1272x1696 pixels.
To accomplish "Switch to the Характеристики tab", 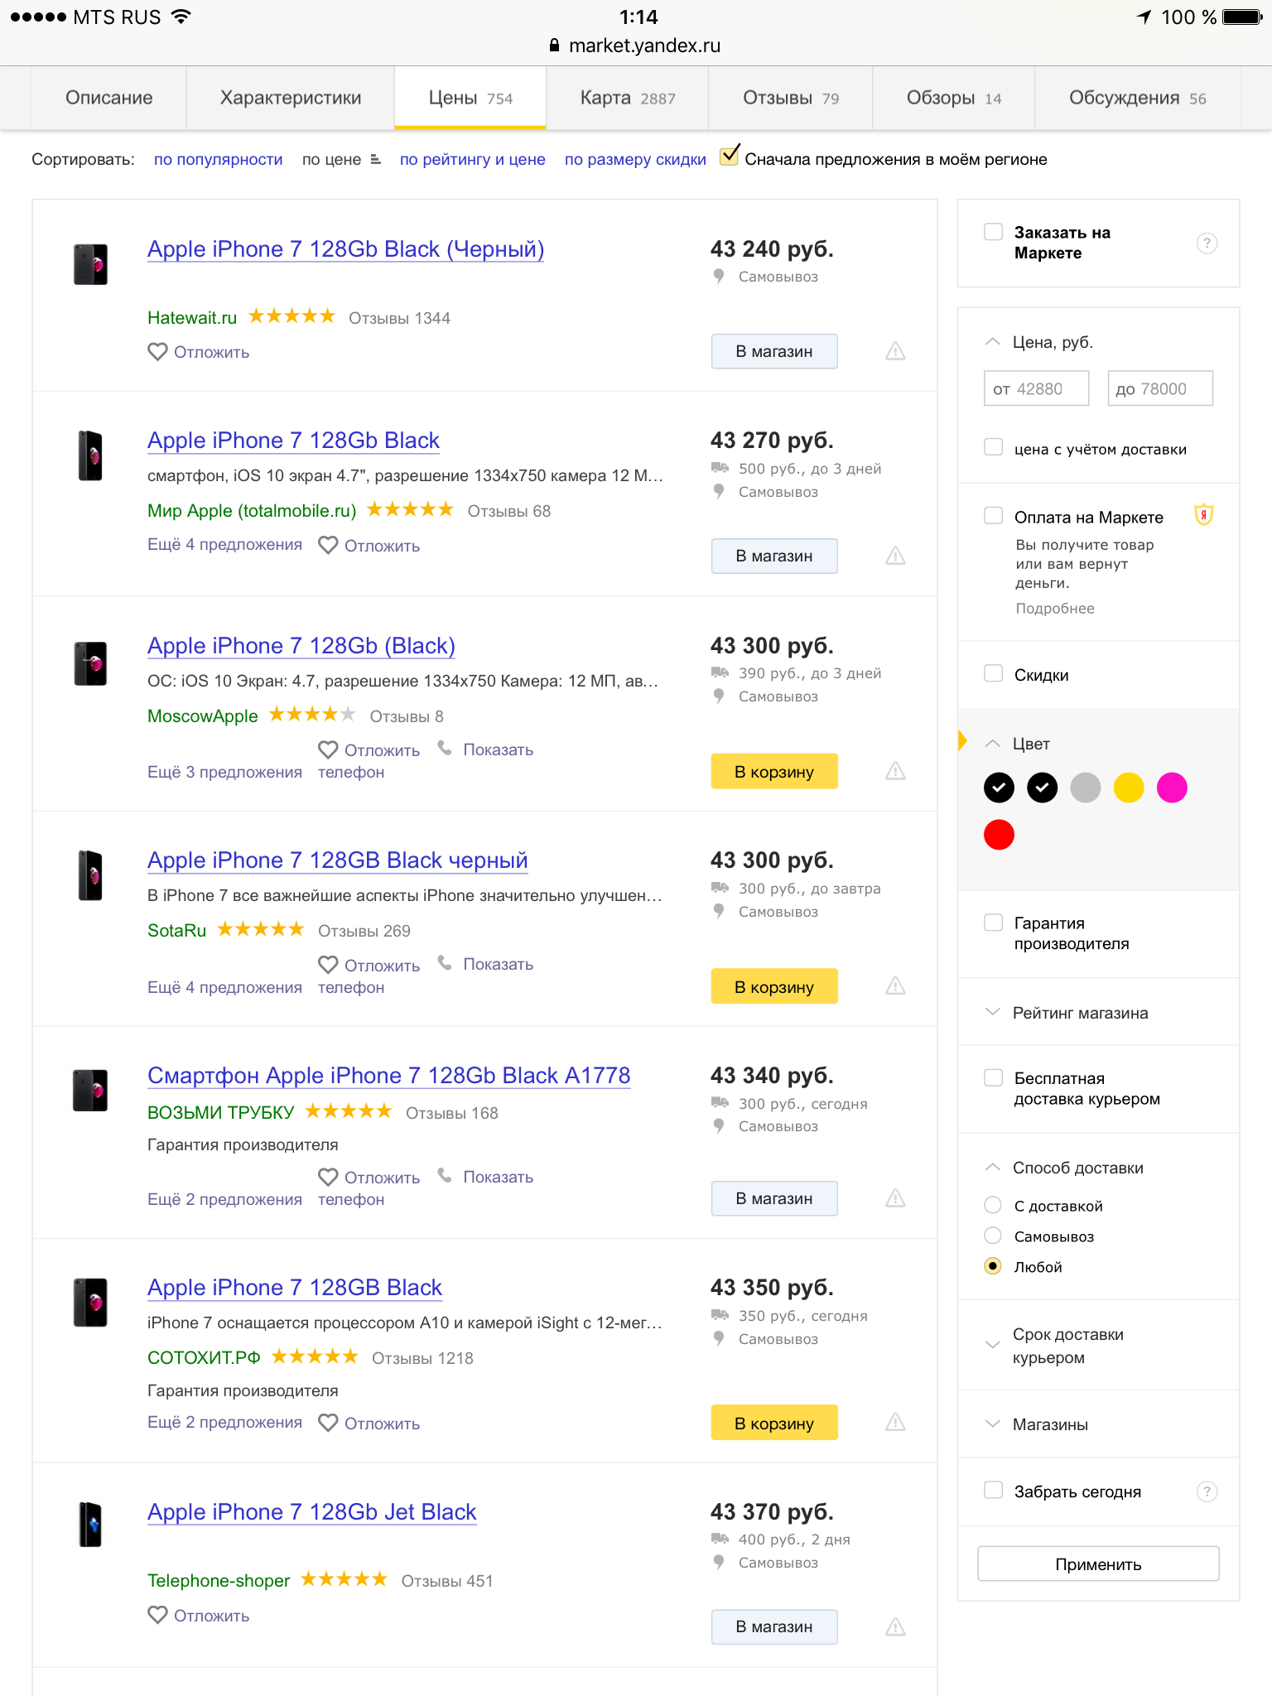I will click(x=291, y=98).
